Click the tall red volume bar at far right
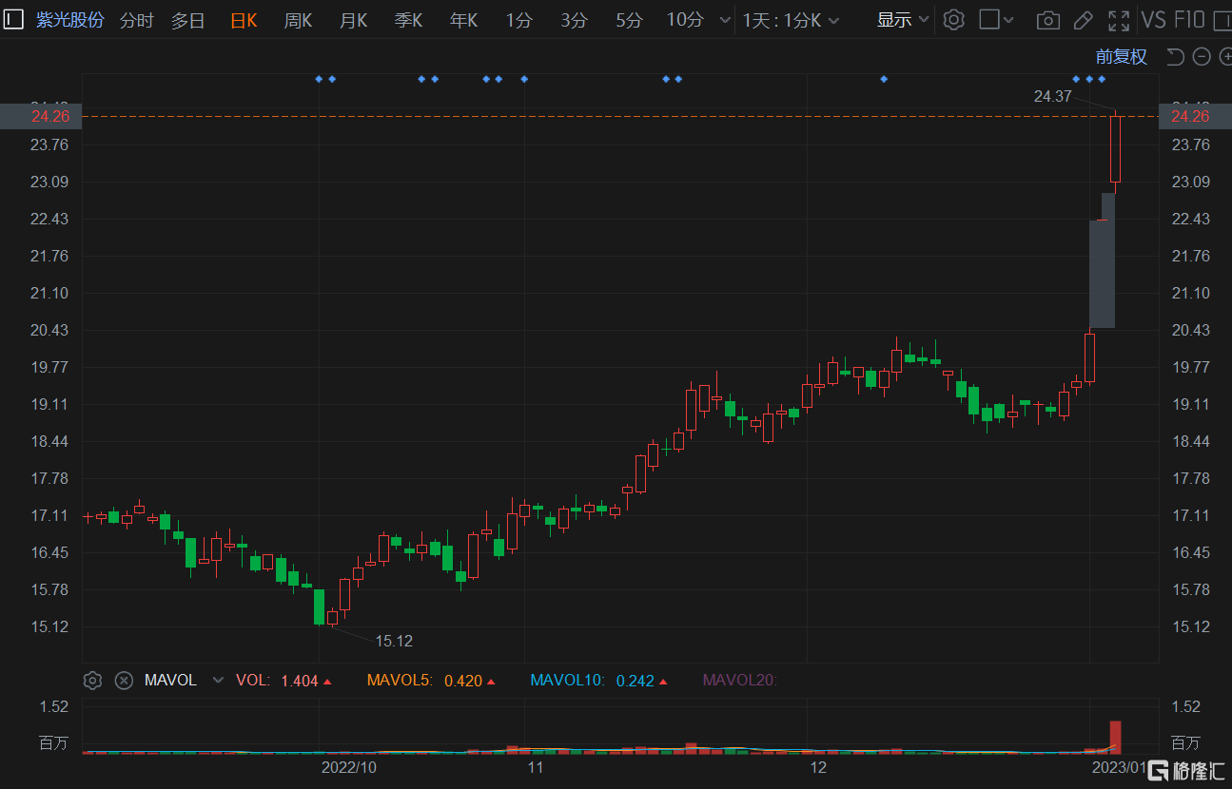Screen dimensions: 1232x789 tap(1115, 737)
